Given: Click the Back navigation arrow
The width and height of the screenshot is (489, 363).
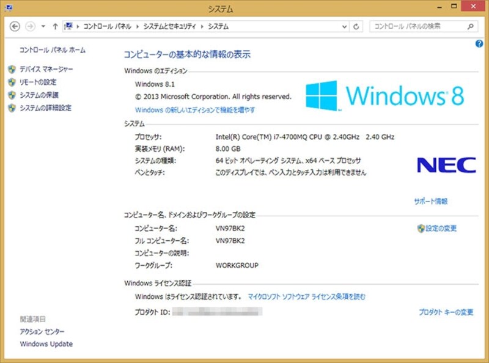Looking at the screenshot, I should click(15, 26).
